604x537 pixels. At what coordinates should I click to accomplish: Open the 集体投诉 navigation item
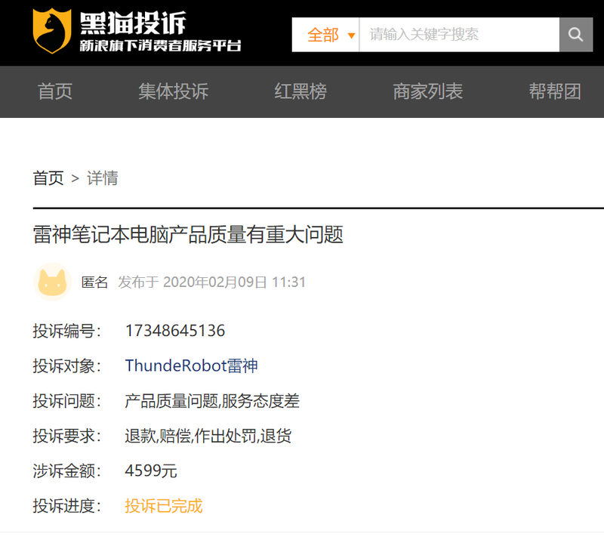[174, 91]
